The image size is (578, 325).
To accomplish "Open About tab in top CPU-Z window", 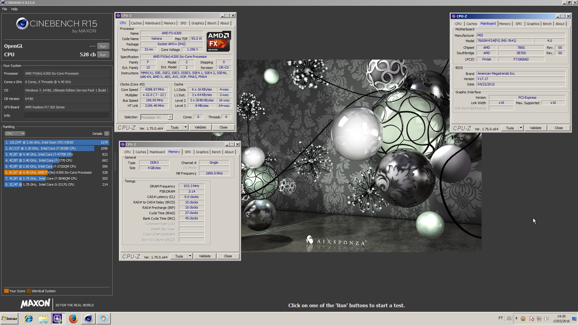I will tap(225, 23).
